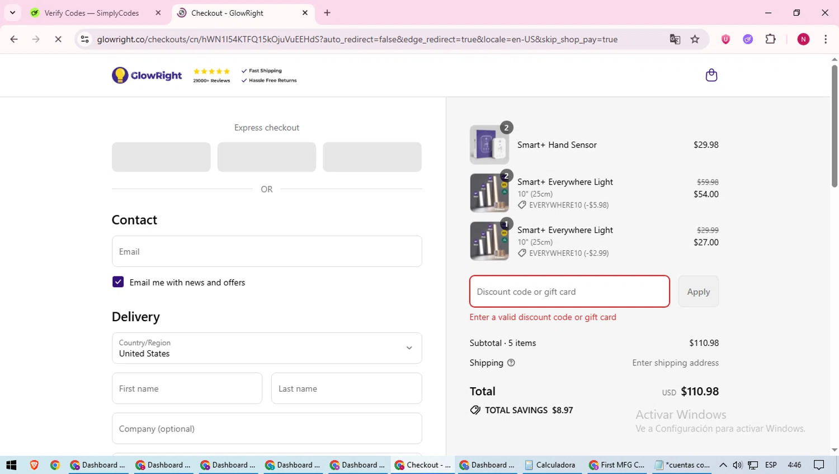Show hidden system tray icons
Viewport: 839px width, 474px height.
pyautogui.click(x=723, y=465)
